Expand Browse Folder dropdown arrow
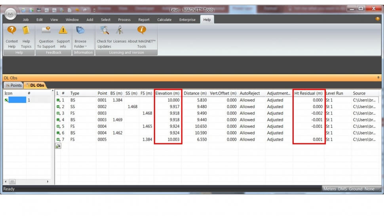384x216 pixels. pos(86,46)
